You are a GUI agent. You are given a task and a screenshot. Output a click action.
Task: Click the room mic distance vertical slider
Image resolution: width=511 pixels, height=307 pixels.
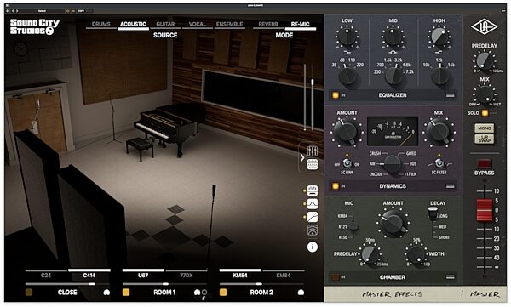tap(313, 97)
